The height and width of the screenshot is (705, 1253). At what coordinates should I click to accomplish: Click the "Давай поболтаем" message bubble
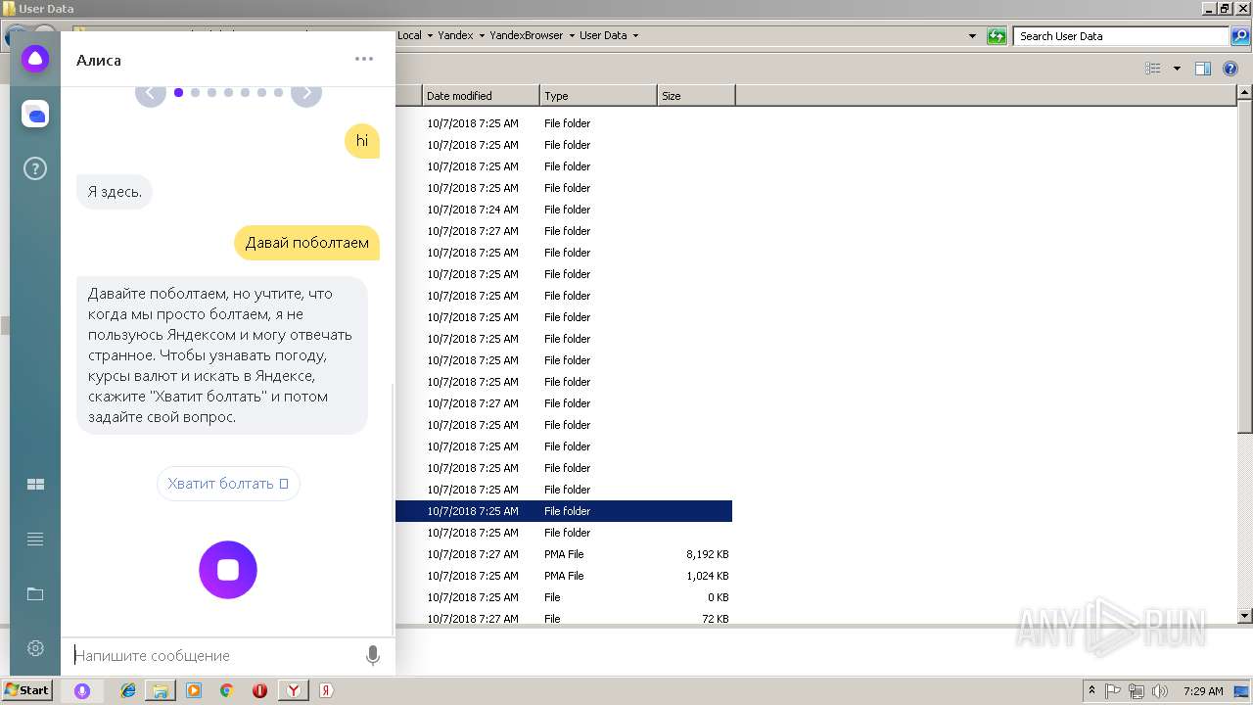tap(307, 243)
